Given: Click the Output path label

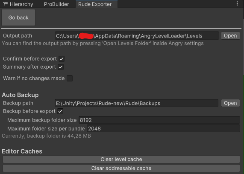Looking at the screenshot, I should [18, 36].
